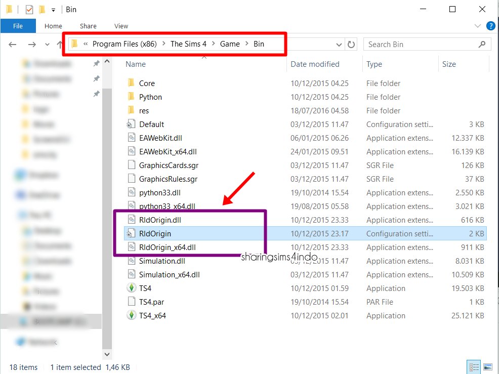
Task: Click the first pin icon in navigation pane
Action: (x=96, y=64)
